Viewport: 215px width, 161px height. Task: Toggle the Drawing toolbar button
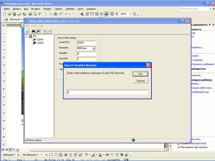[106, 14]
